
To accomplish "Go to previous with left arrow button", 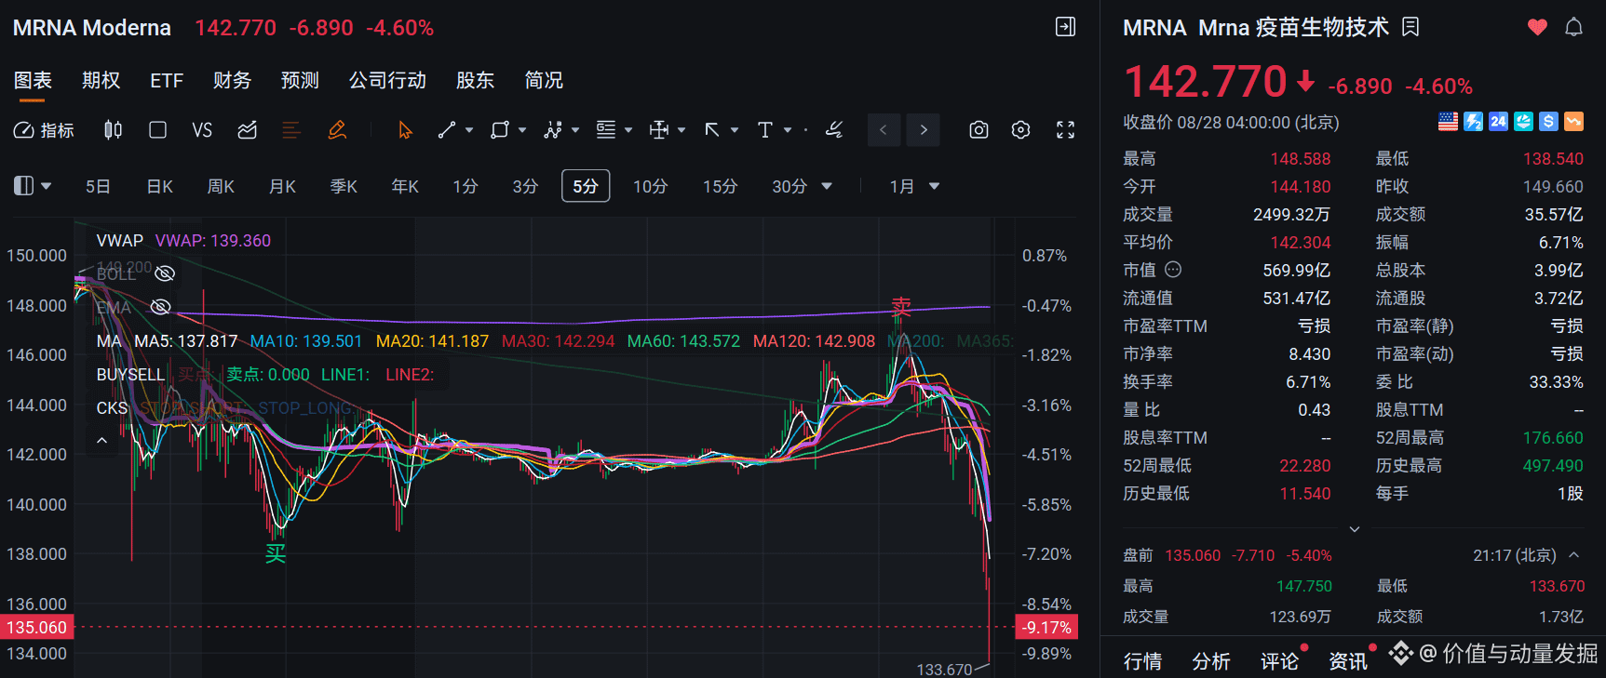I will pyautogui.click(x=884, y=130).
